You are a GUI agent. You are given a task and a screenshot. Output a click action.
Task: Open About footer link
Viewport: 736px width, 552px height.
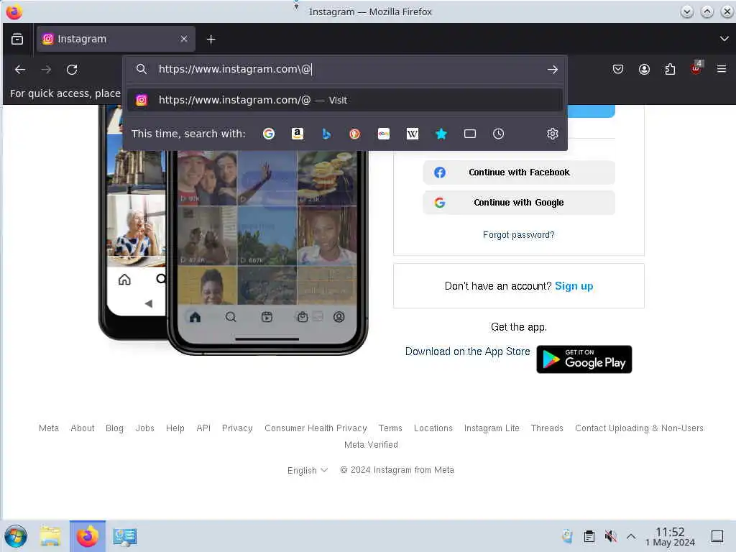pyautogui.click(x=82, y=428)
